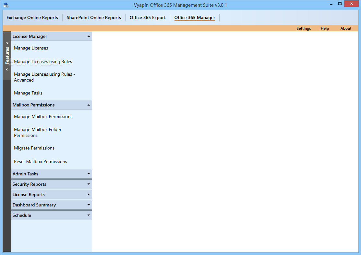Minimize the Vyapin window
Screen dimensions: 361x255
tap(331, 4)
